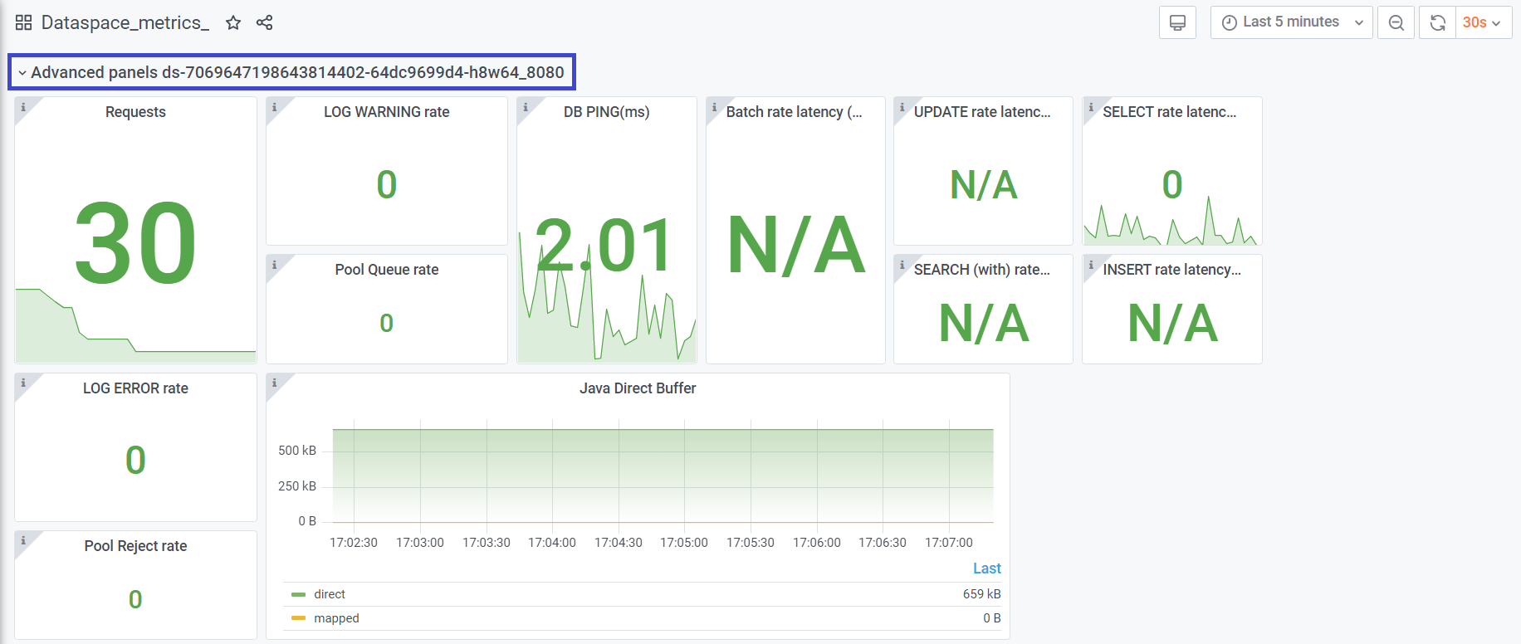Collapse the Advanced panels row
Image resolution: width=1521 pixels, height=644 pixels.
point(22,73)
